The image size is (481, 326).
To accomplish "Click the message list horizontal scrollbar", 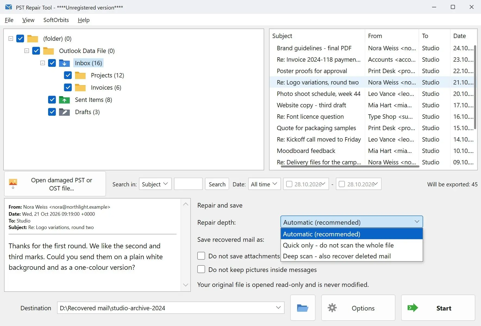I will (x=350, y=166).
